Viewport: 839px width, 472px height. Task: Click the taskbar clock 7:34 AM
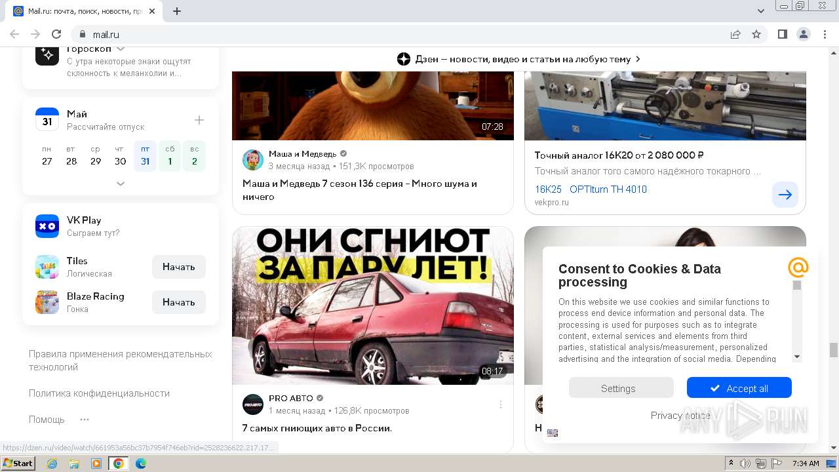coord(806,463)
